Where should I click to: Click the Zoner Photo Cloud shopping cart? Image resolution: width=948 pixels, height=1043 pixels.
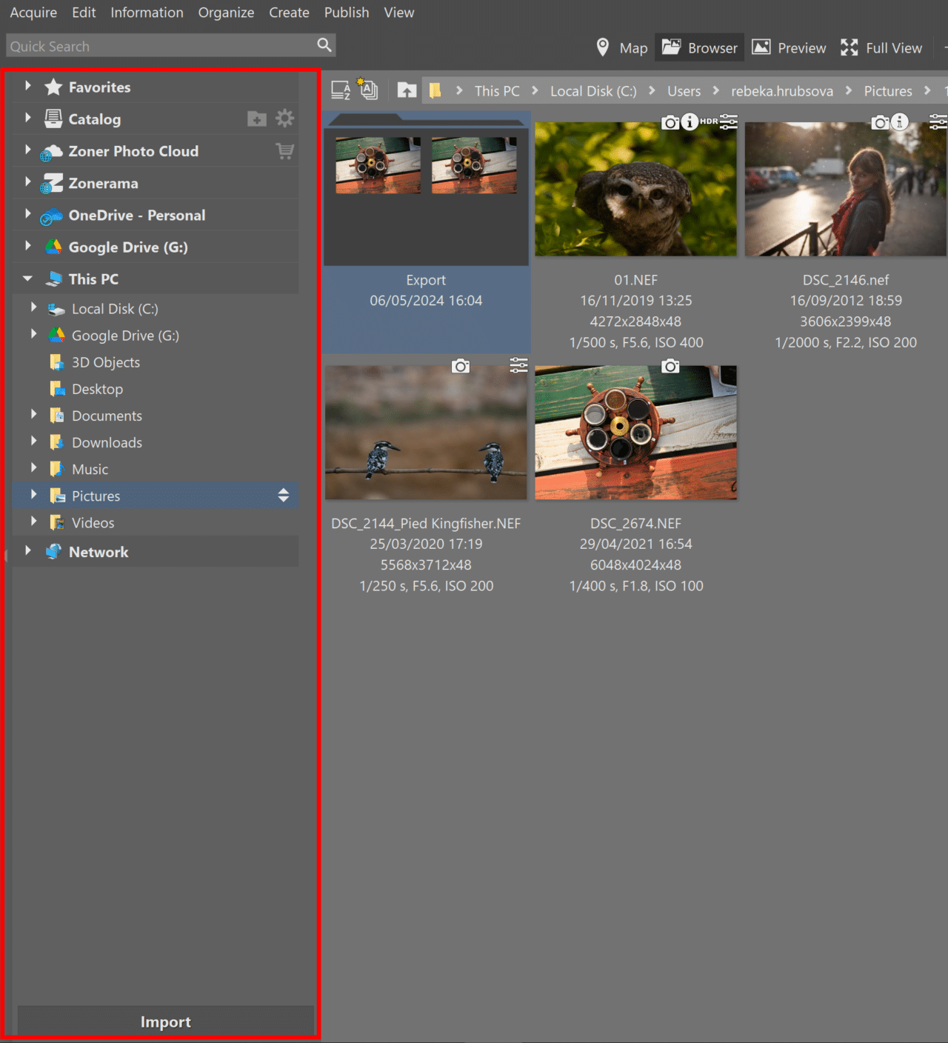pyautogui.click(x=286, y=150)
